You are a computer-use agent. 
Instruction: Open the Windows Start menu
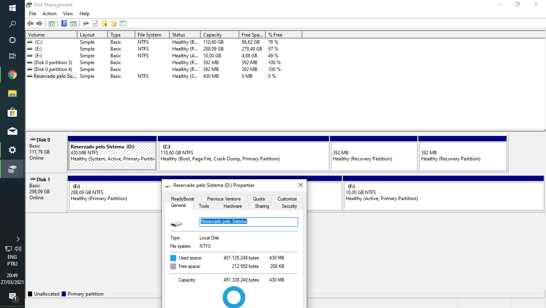[12, 8]
